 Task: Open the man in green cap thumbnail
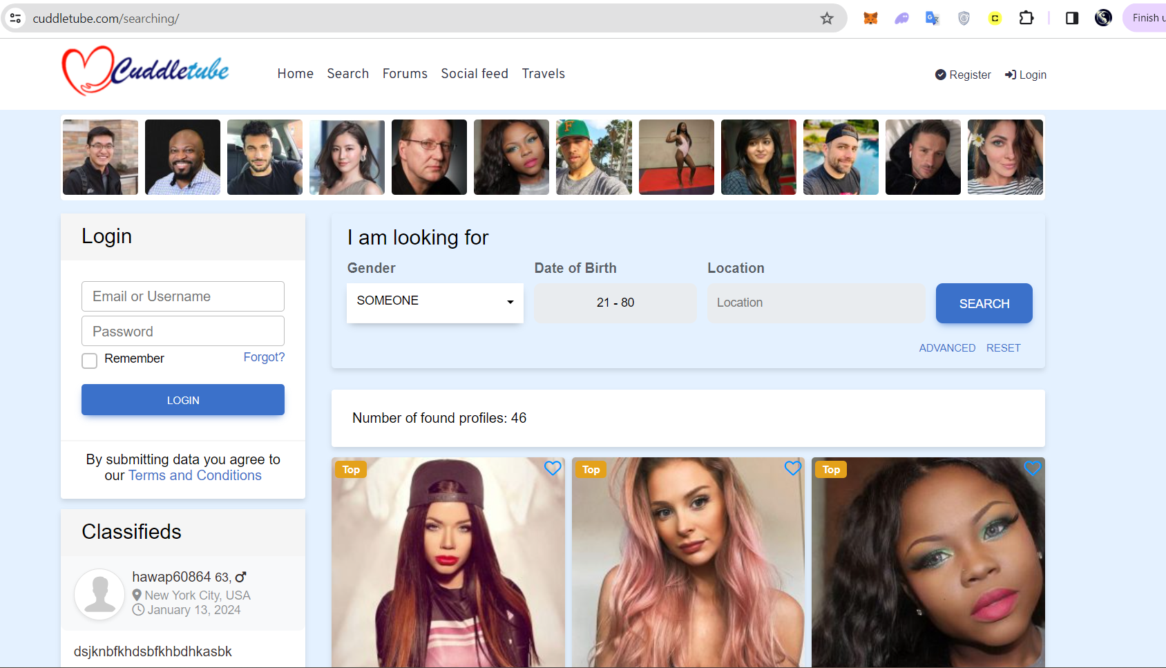594,157
